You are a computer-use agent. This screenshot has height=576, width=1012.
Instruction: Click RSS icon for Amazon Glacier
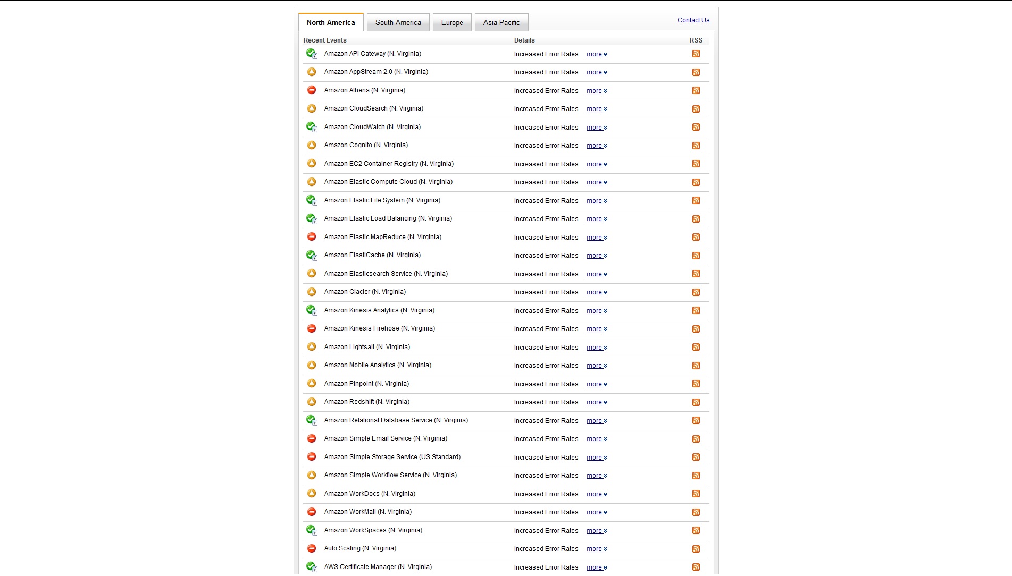[x=696, y=292]
